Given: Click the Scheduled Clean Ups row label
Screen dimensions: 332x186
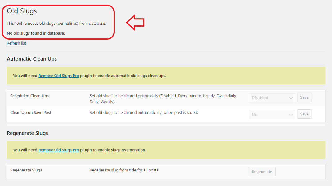Looking at the screenshot, I should 29,96.
